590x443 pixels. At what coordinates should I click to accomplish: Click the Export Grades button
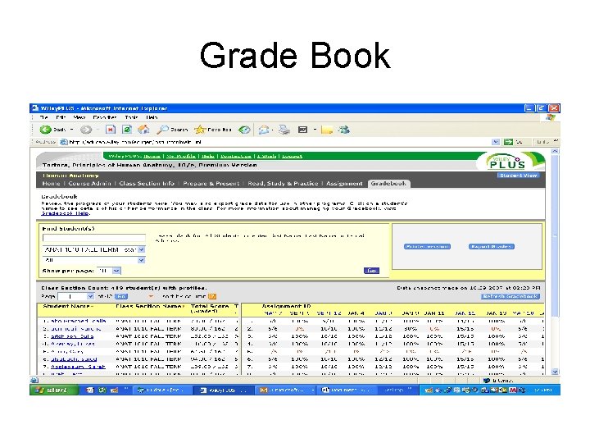pyautogui.click(x=491, y=246)
